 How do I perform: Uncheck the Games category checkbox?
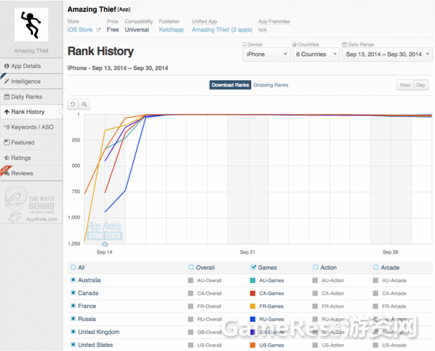tap(253, 268)
